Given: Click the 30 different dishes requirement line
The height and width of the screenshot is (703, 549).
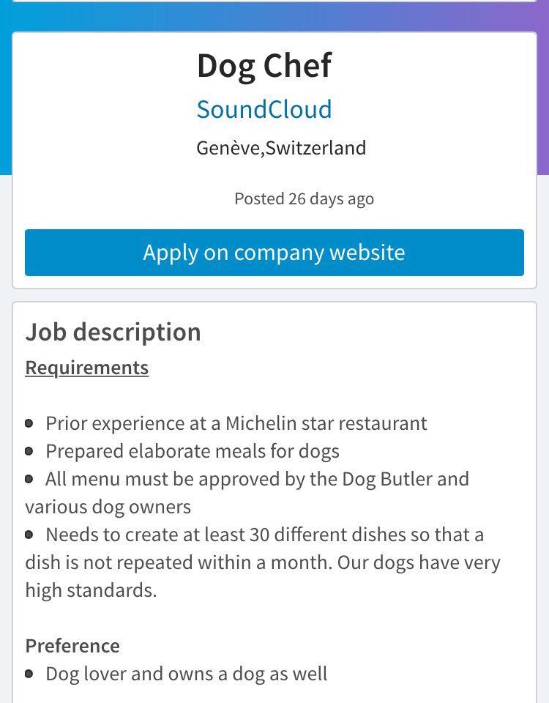Looking at the screenshot, I should click(264, 562).
